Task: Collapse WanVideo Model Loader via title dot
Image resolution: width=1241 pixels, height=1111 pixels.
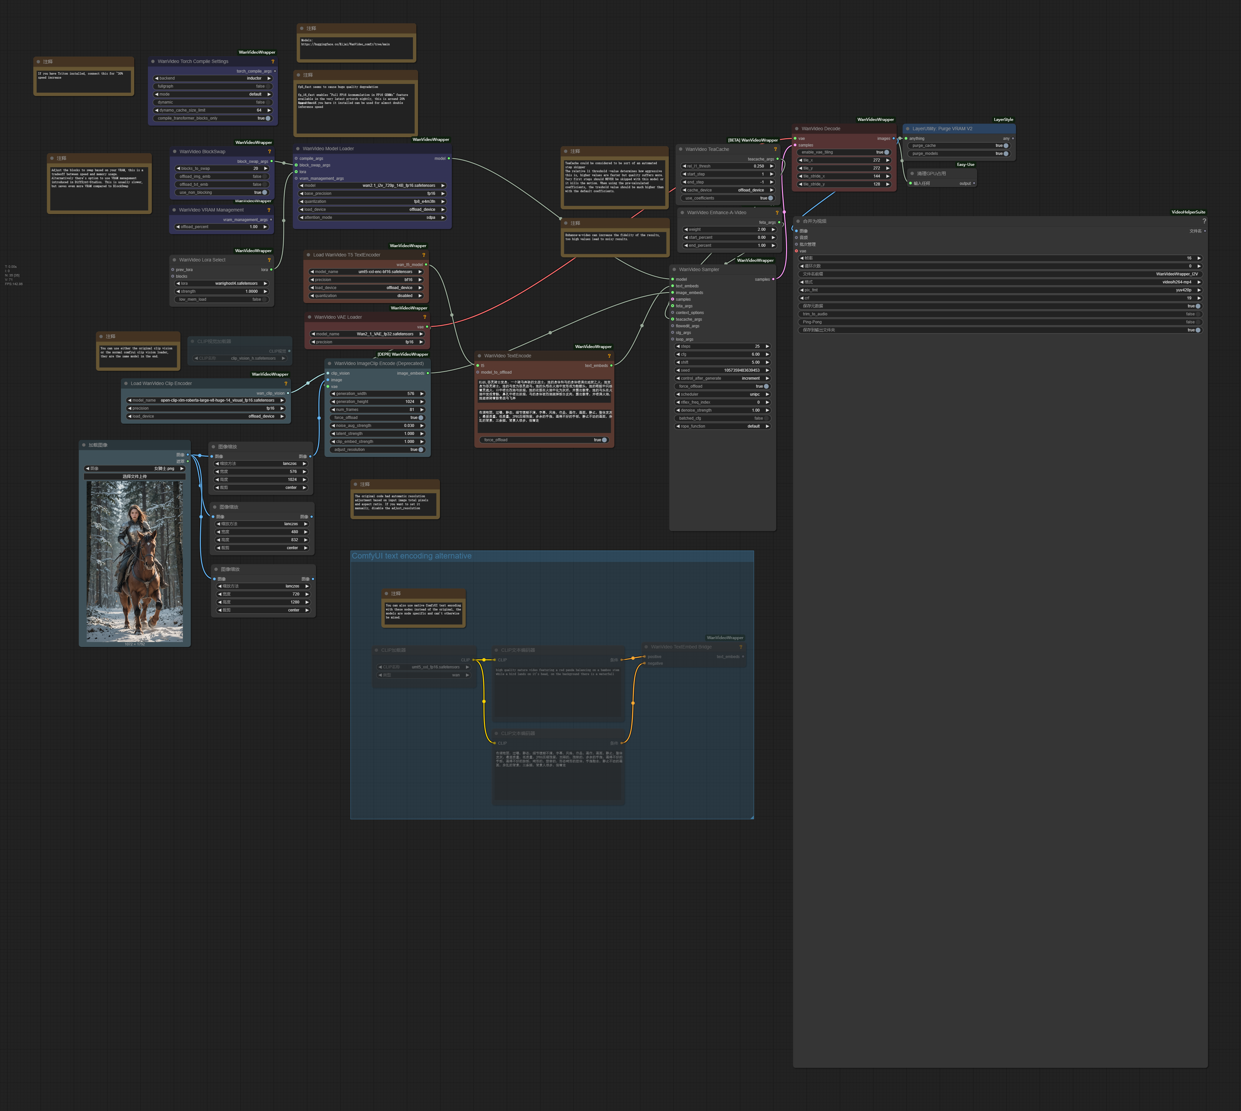Action: tap(298, 148)
